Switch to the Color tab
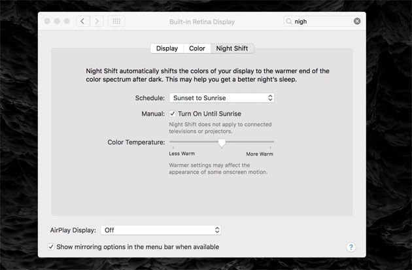This screenshot has width=412, height=270. (197, 48)
